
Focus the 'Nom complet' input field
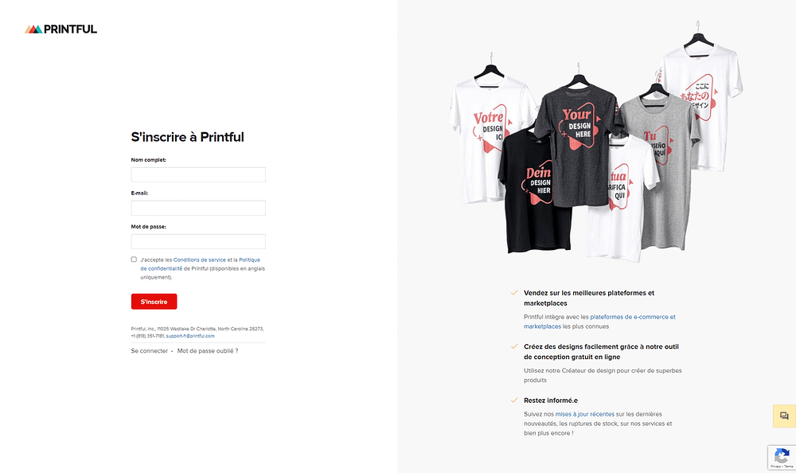pyautogui.click(x=198, y=174)
